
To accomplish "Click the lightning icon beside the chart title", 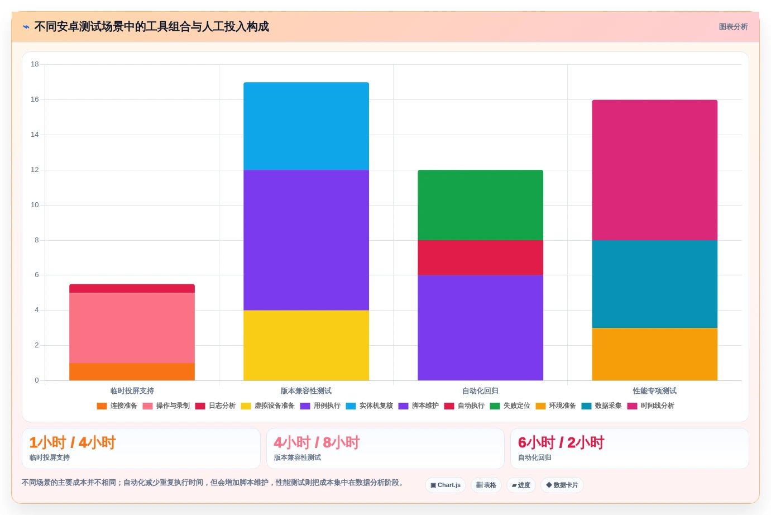I will tap(26, 27).
